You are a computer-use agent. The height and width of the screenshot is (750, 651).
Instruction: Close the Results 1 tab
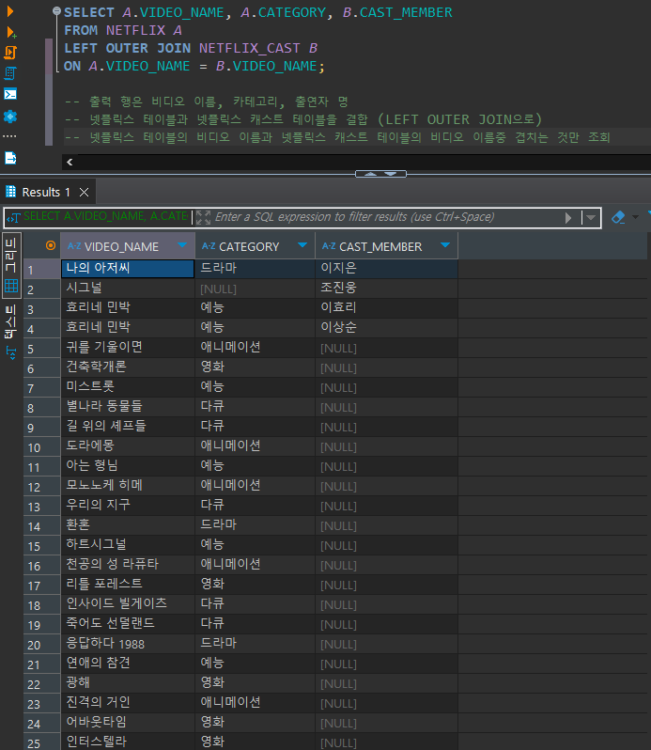coord(85,193)
